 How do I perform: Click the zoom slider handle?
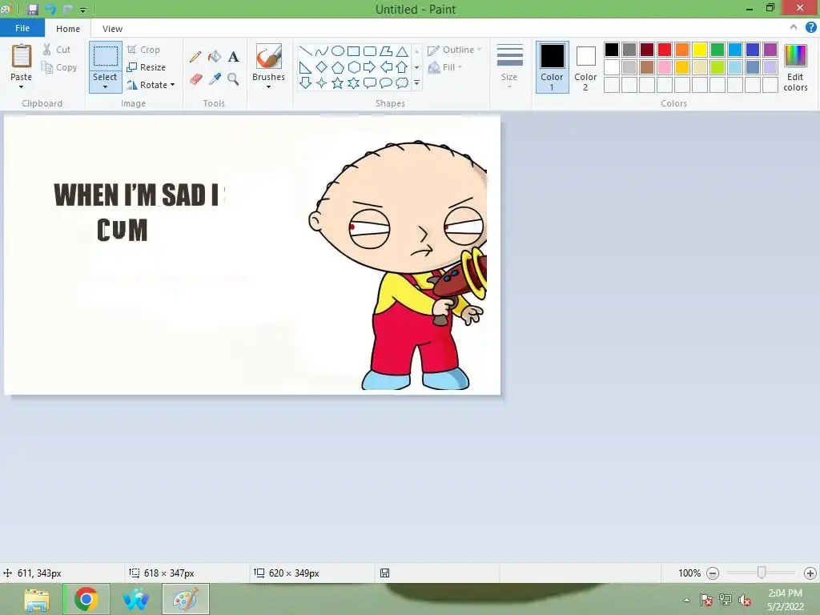(x=762, y=573)
